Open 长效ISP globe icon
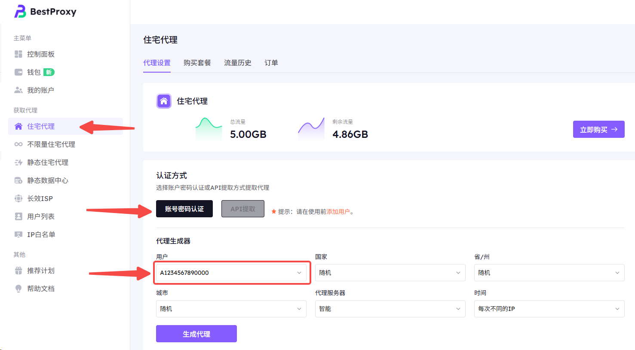 click(x=18, y=198)
